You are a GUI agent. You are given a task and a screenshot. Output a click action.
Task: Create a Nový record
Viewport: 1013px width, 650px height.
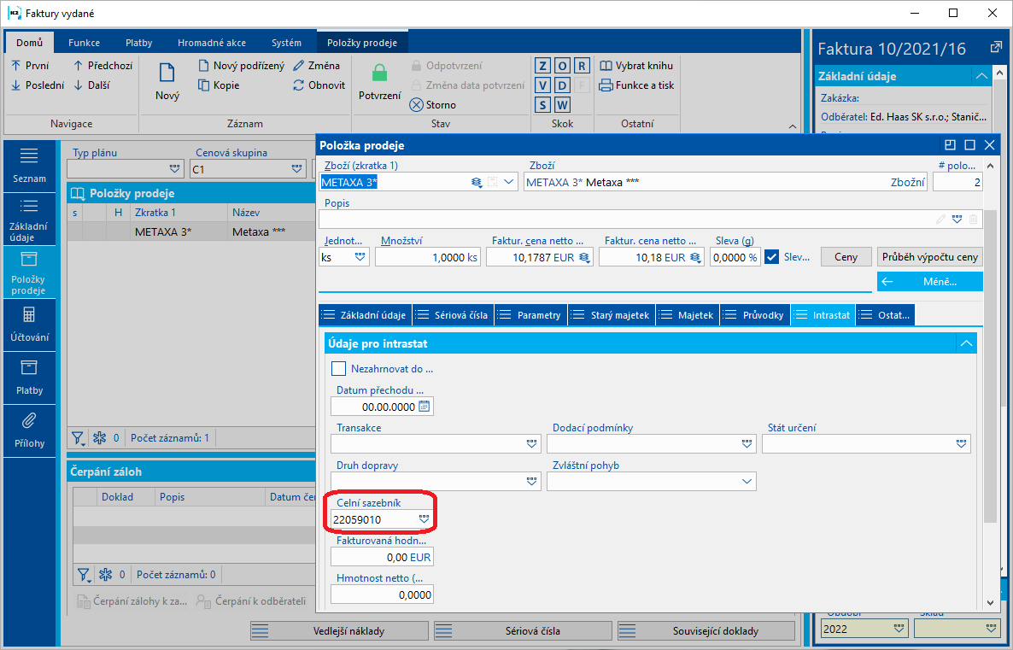(x=167, y=81)
